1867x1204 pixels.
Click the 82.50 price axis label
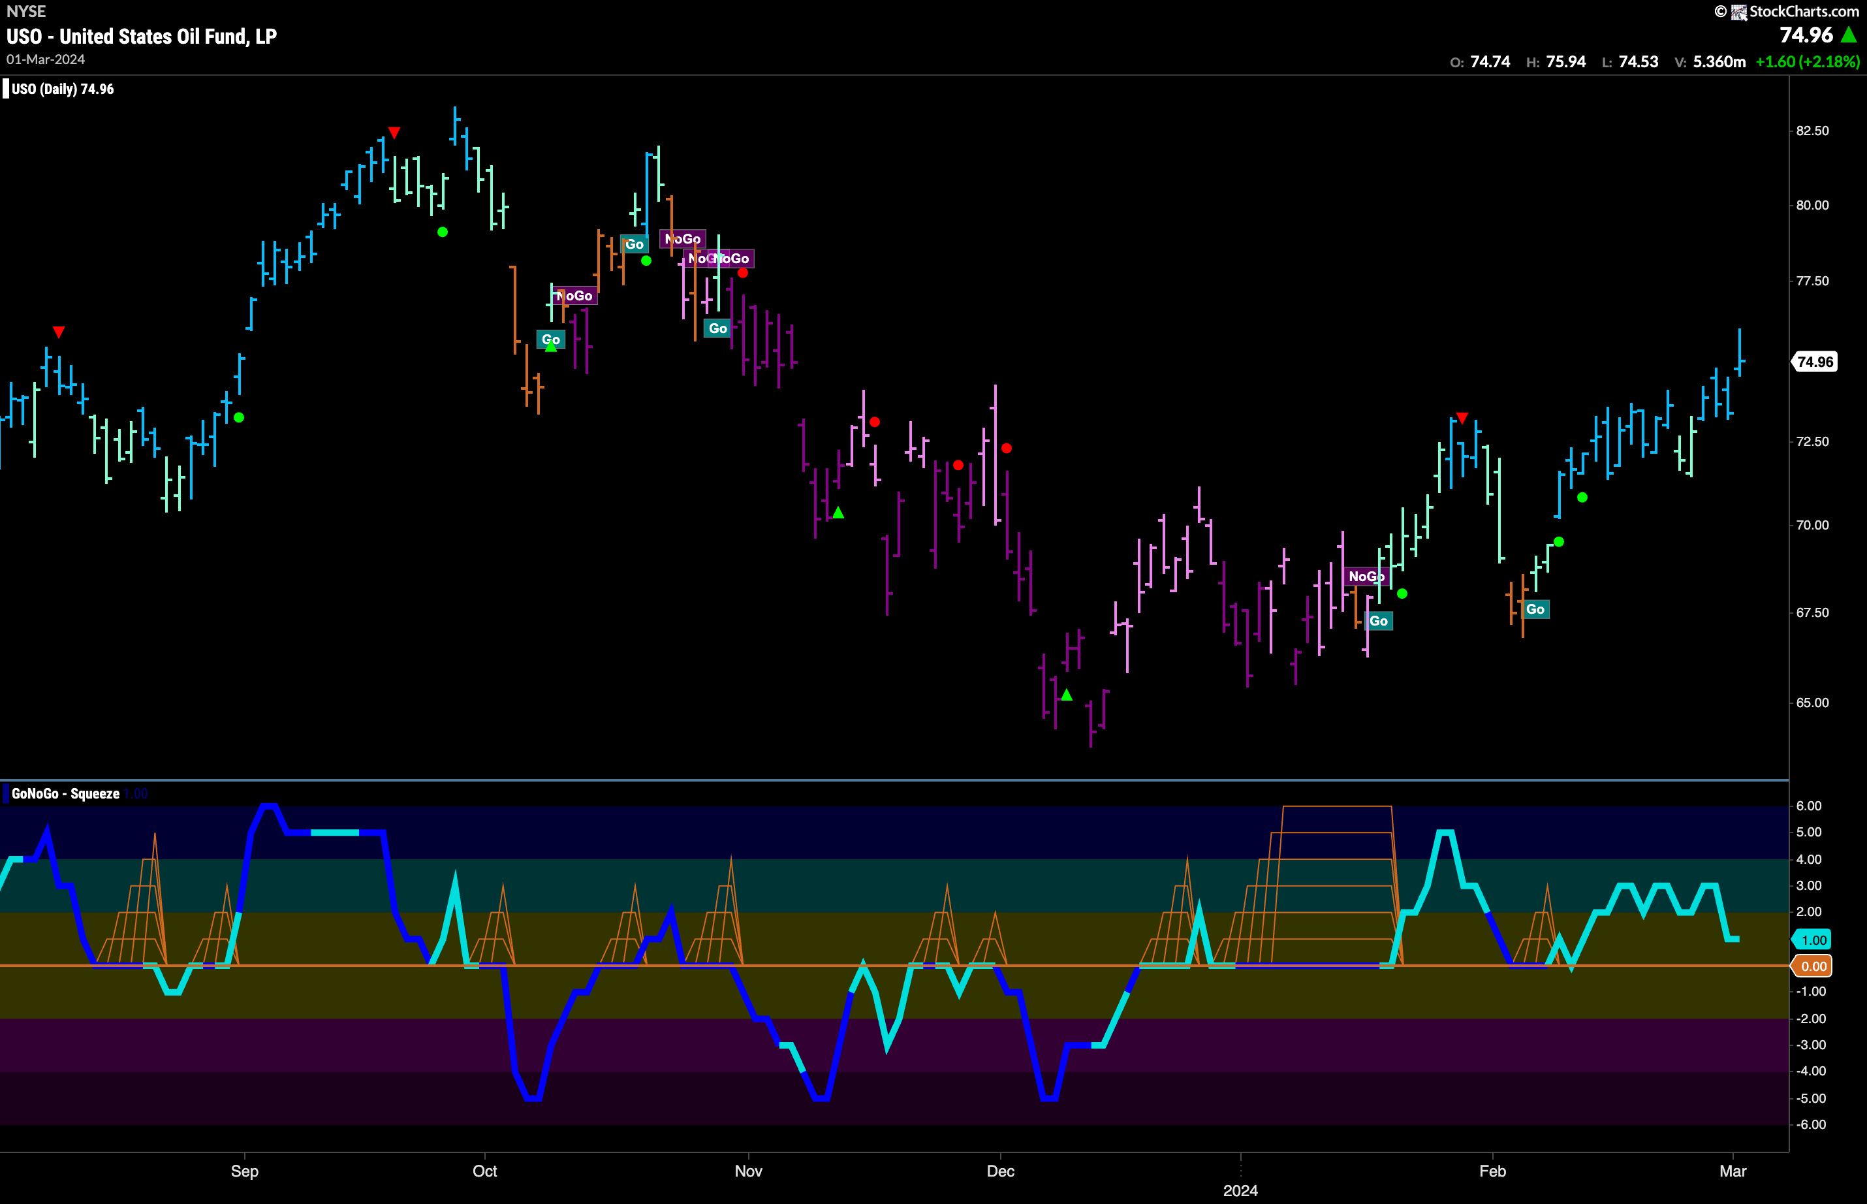1812,131
